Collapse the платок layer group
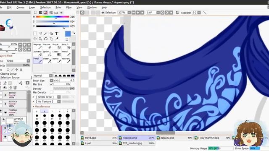This screenshot has height=151, width=269. 5,112
